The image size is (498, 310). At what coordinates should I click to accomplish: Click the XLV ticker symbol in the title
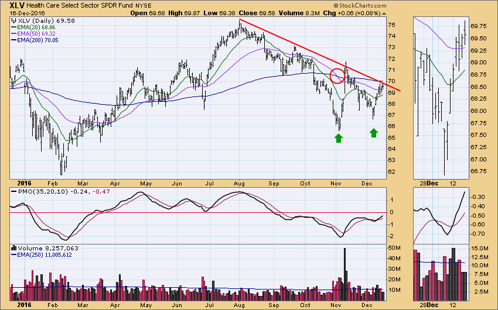(17, 5)
